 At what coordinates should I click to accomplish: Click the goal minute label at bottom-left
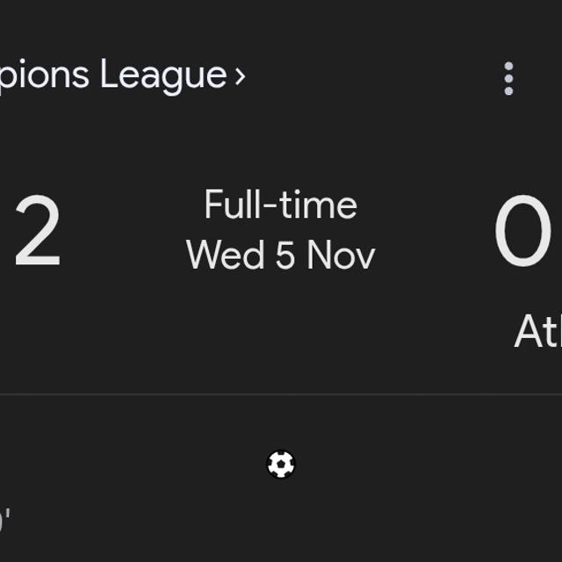click(5, 520)
